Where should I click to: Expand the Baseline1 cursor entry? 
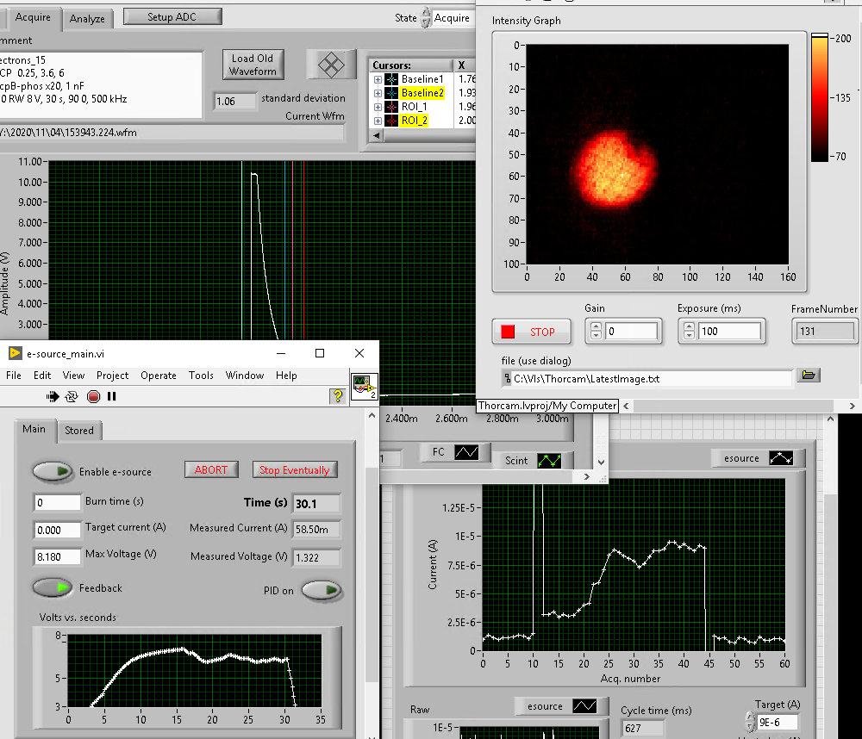tap(378, 79)
